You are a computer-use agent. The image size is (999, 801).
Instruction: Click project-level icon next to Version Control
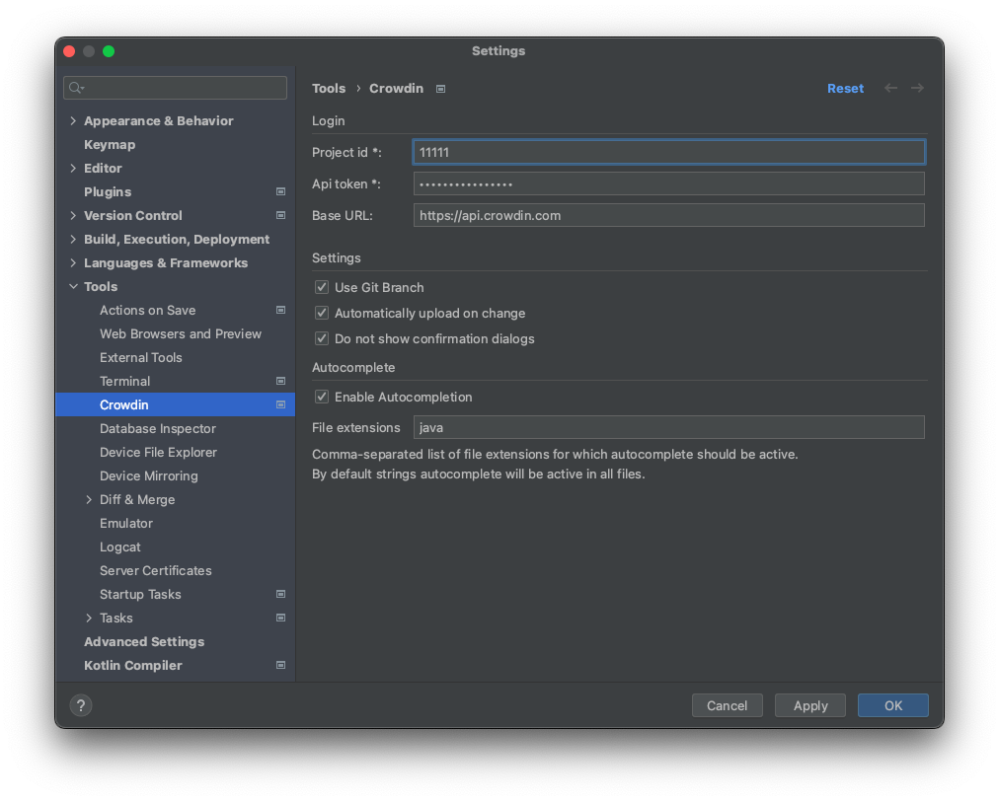coord(280,215)
